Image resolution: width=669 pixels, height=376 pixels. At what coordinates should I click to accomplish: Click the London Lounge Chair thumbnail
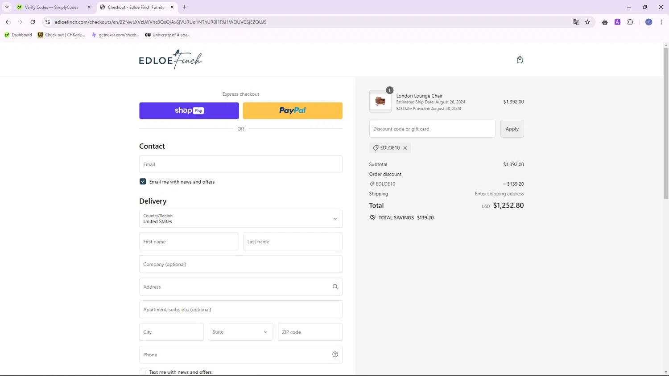pyautogui.click(x=380, y=102)
